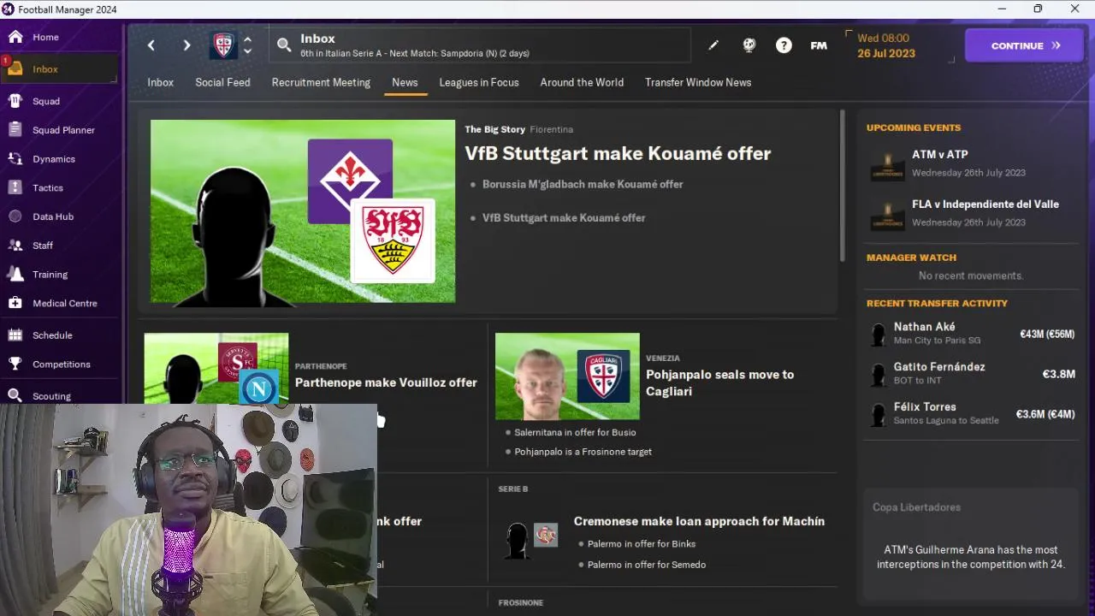Click the news list vertical scrollbar
1095x616 pixels.
tap(843, 185)
